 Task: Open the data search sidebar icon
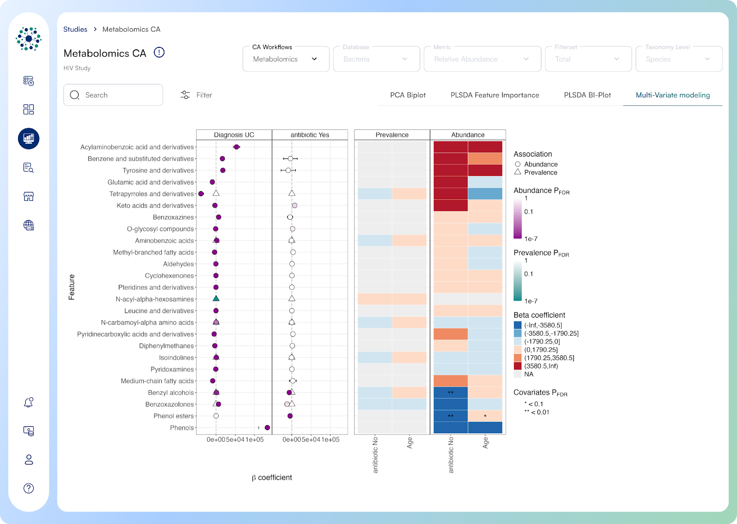(x=29, y=168)
